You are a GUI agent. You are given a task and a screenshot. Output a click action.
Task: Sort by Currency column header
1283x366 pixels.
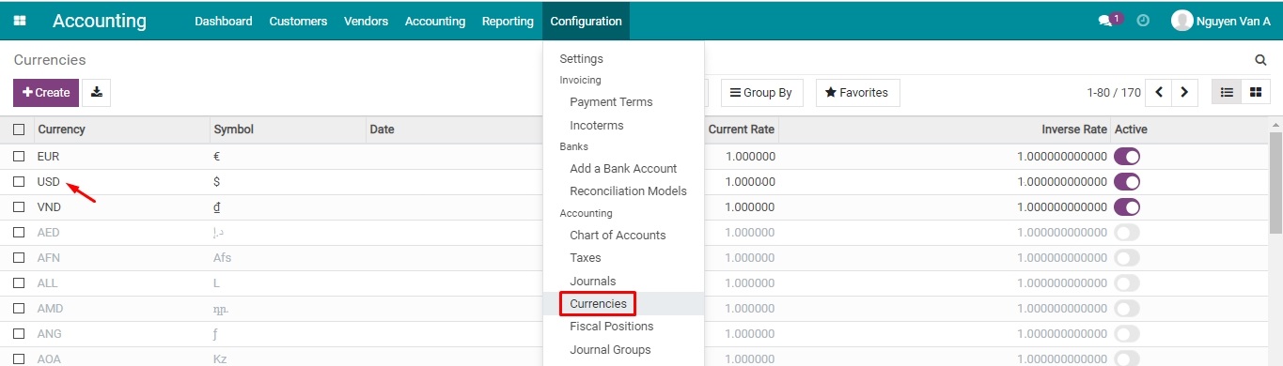tap(122, 130)
